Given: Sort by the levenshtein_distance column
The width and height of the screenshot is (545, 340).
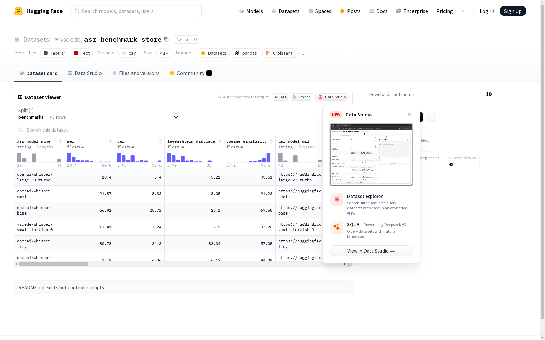Looking at the screenshot, I should [220, 141].
